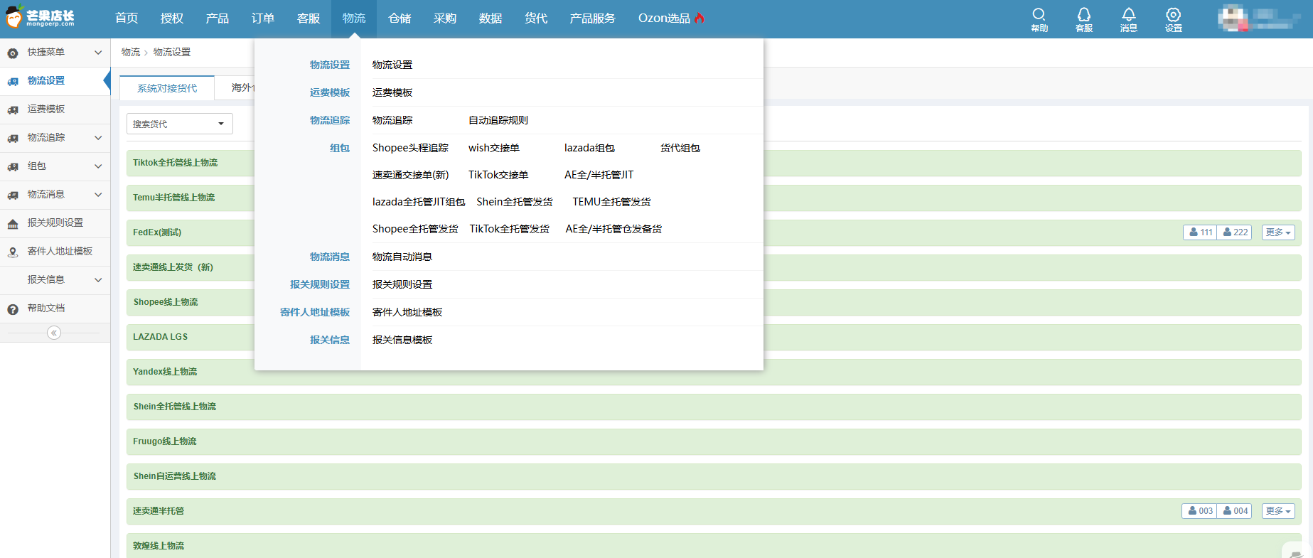Select lazada组包 in dropdown menu
1313x558 pixels.
589,148
